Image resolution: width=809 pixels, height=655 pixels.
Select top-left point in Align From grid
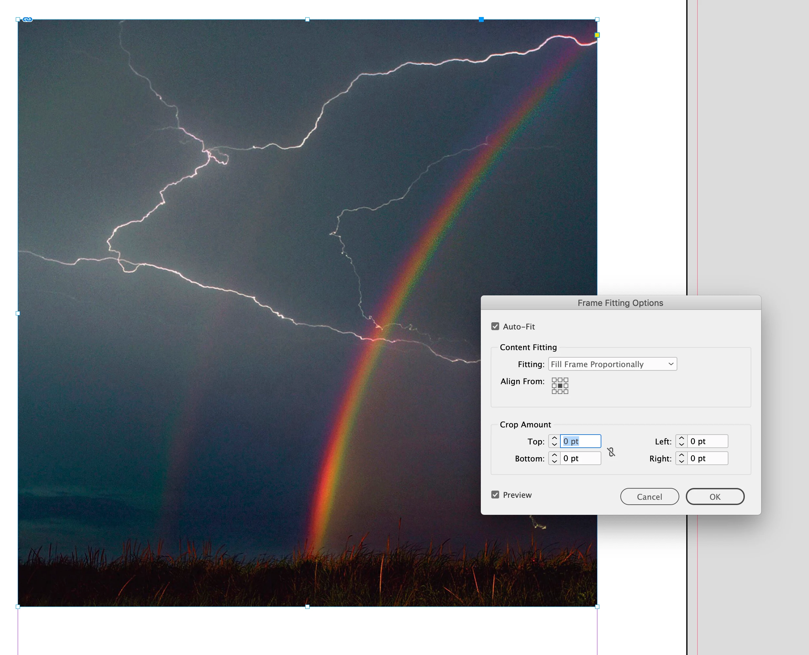pos(554,380)
